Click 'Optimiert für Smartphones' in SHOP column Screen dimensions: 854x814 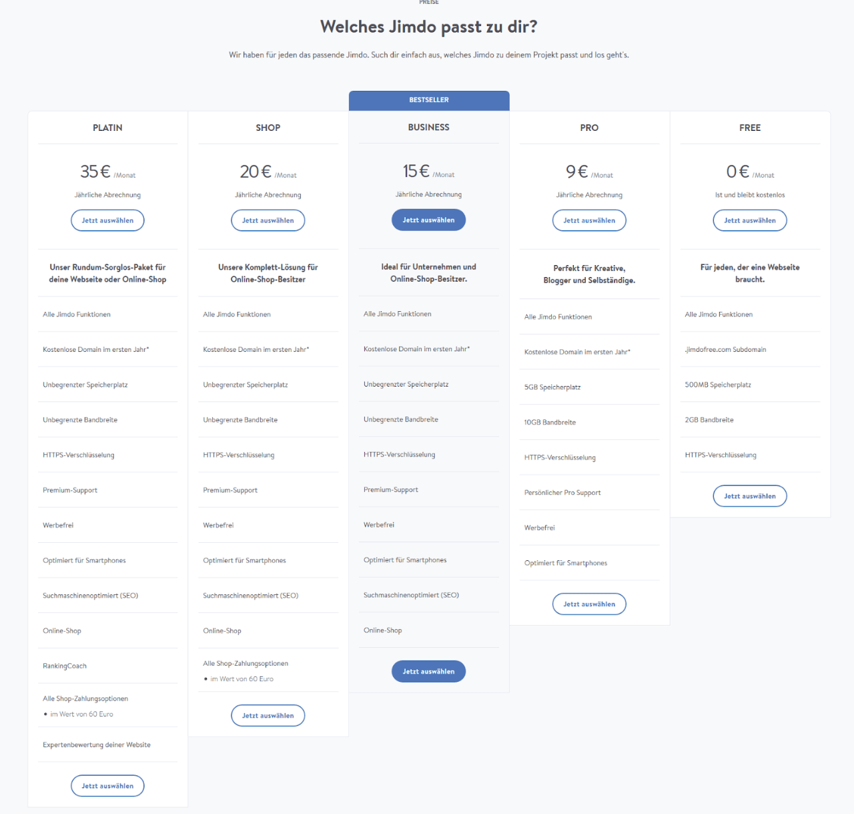click(245, 561)
